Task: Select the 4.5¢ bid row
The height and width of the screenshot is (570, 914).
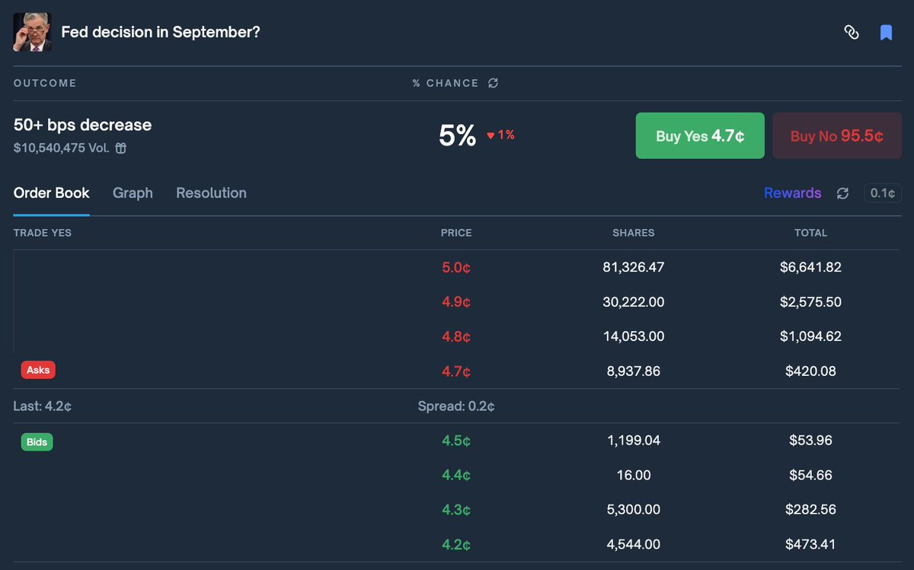Action: tap(455, 440)
